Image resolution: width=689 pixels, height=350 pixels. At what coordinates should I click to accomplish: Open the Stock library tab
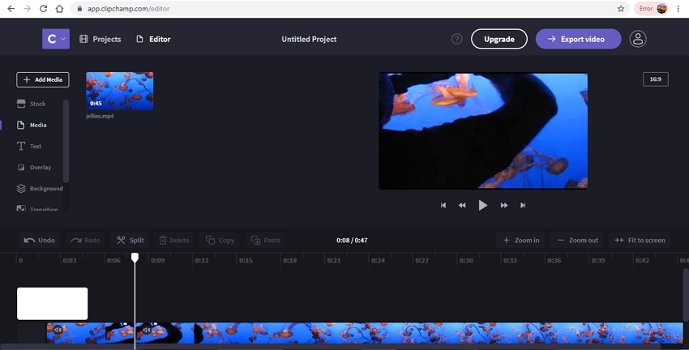(x=37, y=104)
